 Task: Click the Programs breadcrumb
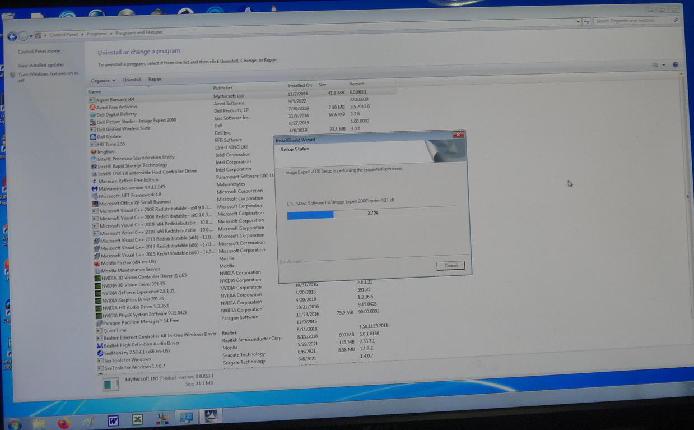click(x=96, y=34)
